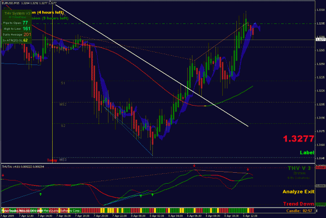This screenshot has height=218, width=326.
Task: Click the 1.3190 price axis label
Action: click(x=320, y=118)
